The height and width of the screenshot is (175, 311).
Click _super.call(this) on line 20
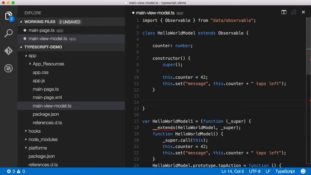click(x=185, y=140)
